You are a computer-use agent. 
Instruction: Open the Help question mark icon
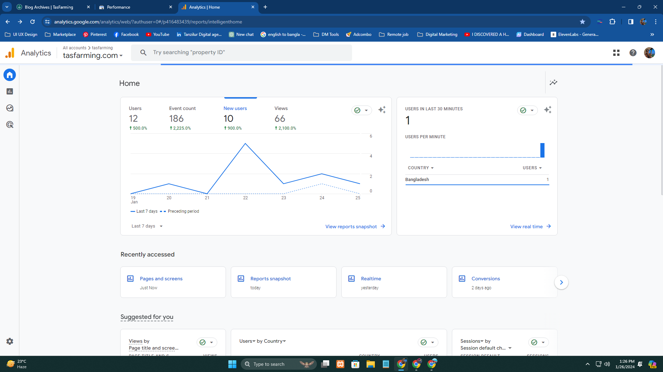coord(633,53)
